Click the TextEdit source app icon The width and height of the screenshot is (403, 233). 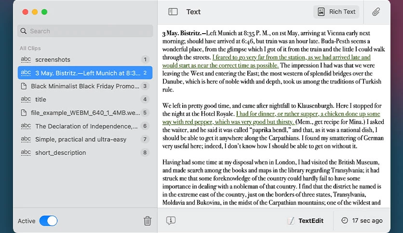[x=291, y=220]
